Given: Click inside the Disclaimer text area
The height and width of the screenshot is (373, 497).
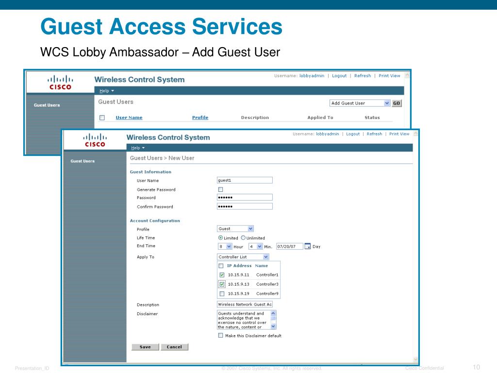Looking at the screenshot, I should click(244, 320).
